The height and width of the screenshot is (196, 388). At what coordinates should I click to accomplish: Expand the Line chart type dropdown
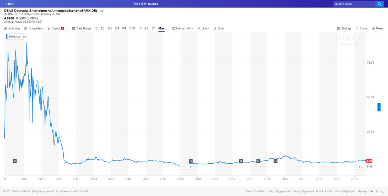[203, 28]
